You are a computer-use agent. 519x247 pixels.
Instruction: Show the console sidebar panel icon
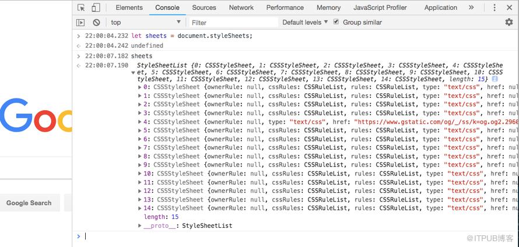pyautogui.click(x=80, y=23)
